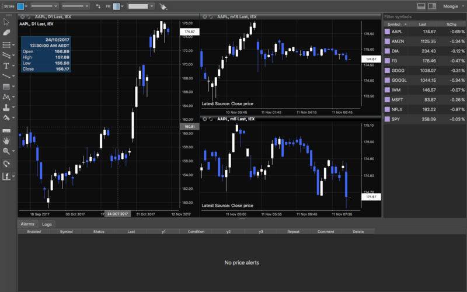467x292 pixels.
Task: Expand the zoom tool options arrow
Action: click(x=13, y=151)
